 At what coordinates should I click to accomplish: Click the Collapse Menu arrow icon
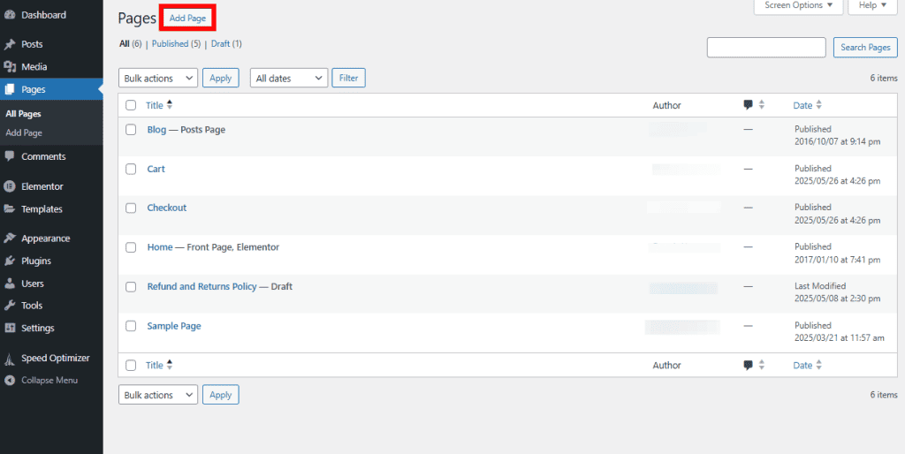tap(9, 380)
